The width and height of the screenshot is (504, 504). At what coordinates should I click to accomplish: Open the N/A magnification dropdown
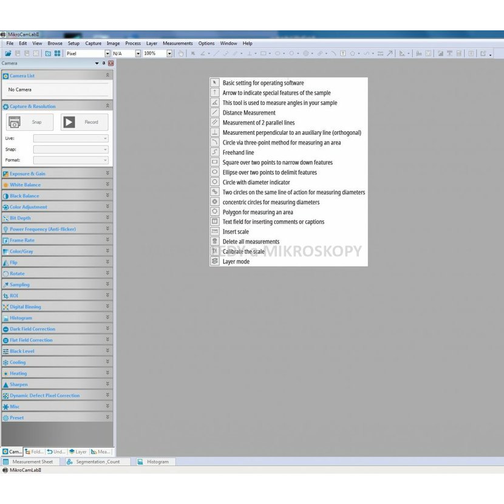138,53
